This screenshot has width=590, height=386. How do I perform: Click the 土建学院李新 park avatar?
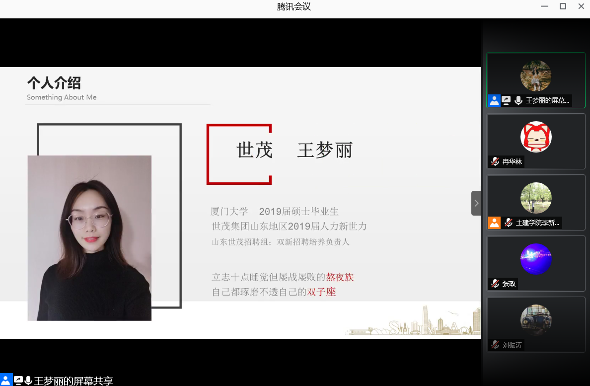[x=536, y=198]
